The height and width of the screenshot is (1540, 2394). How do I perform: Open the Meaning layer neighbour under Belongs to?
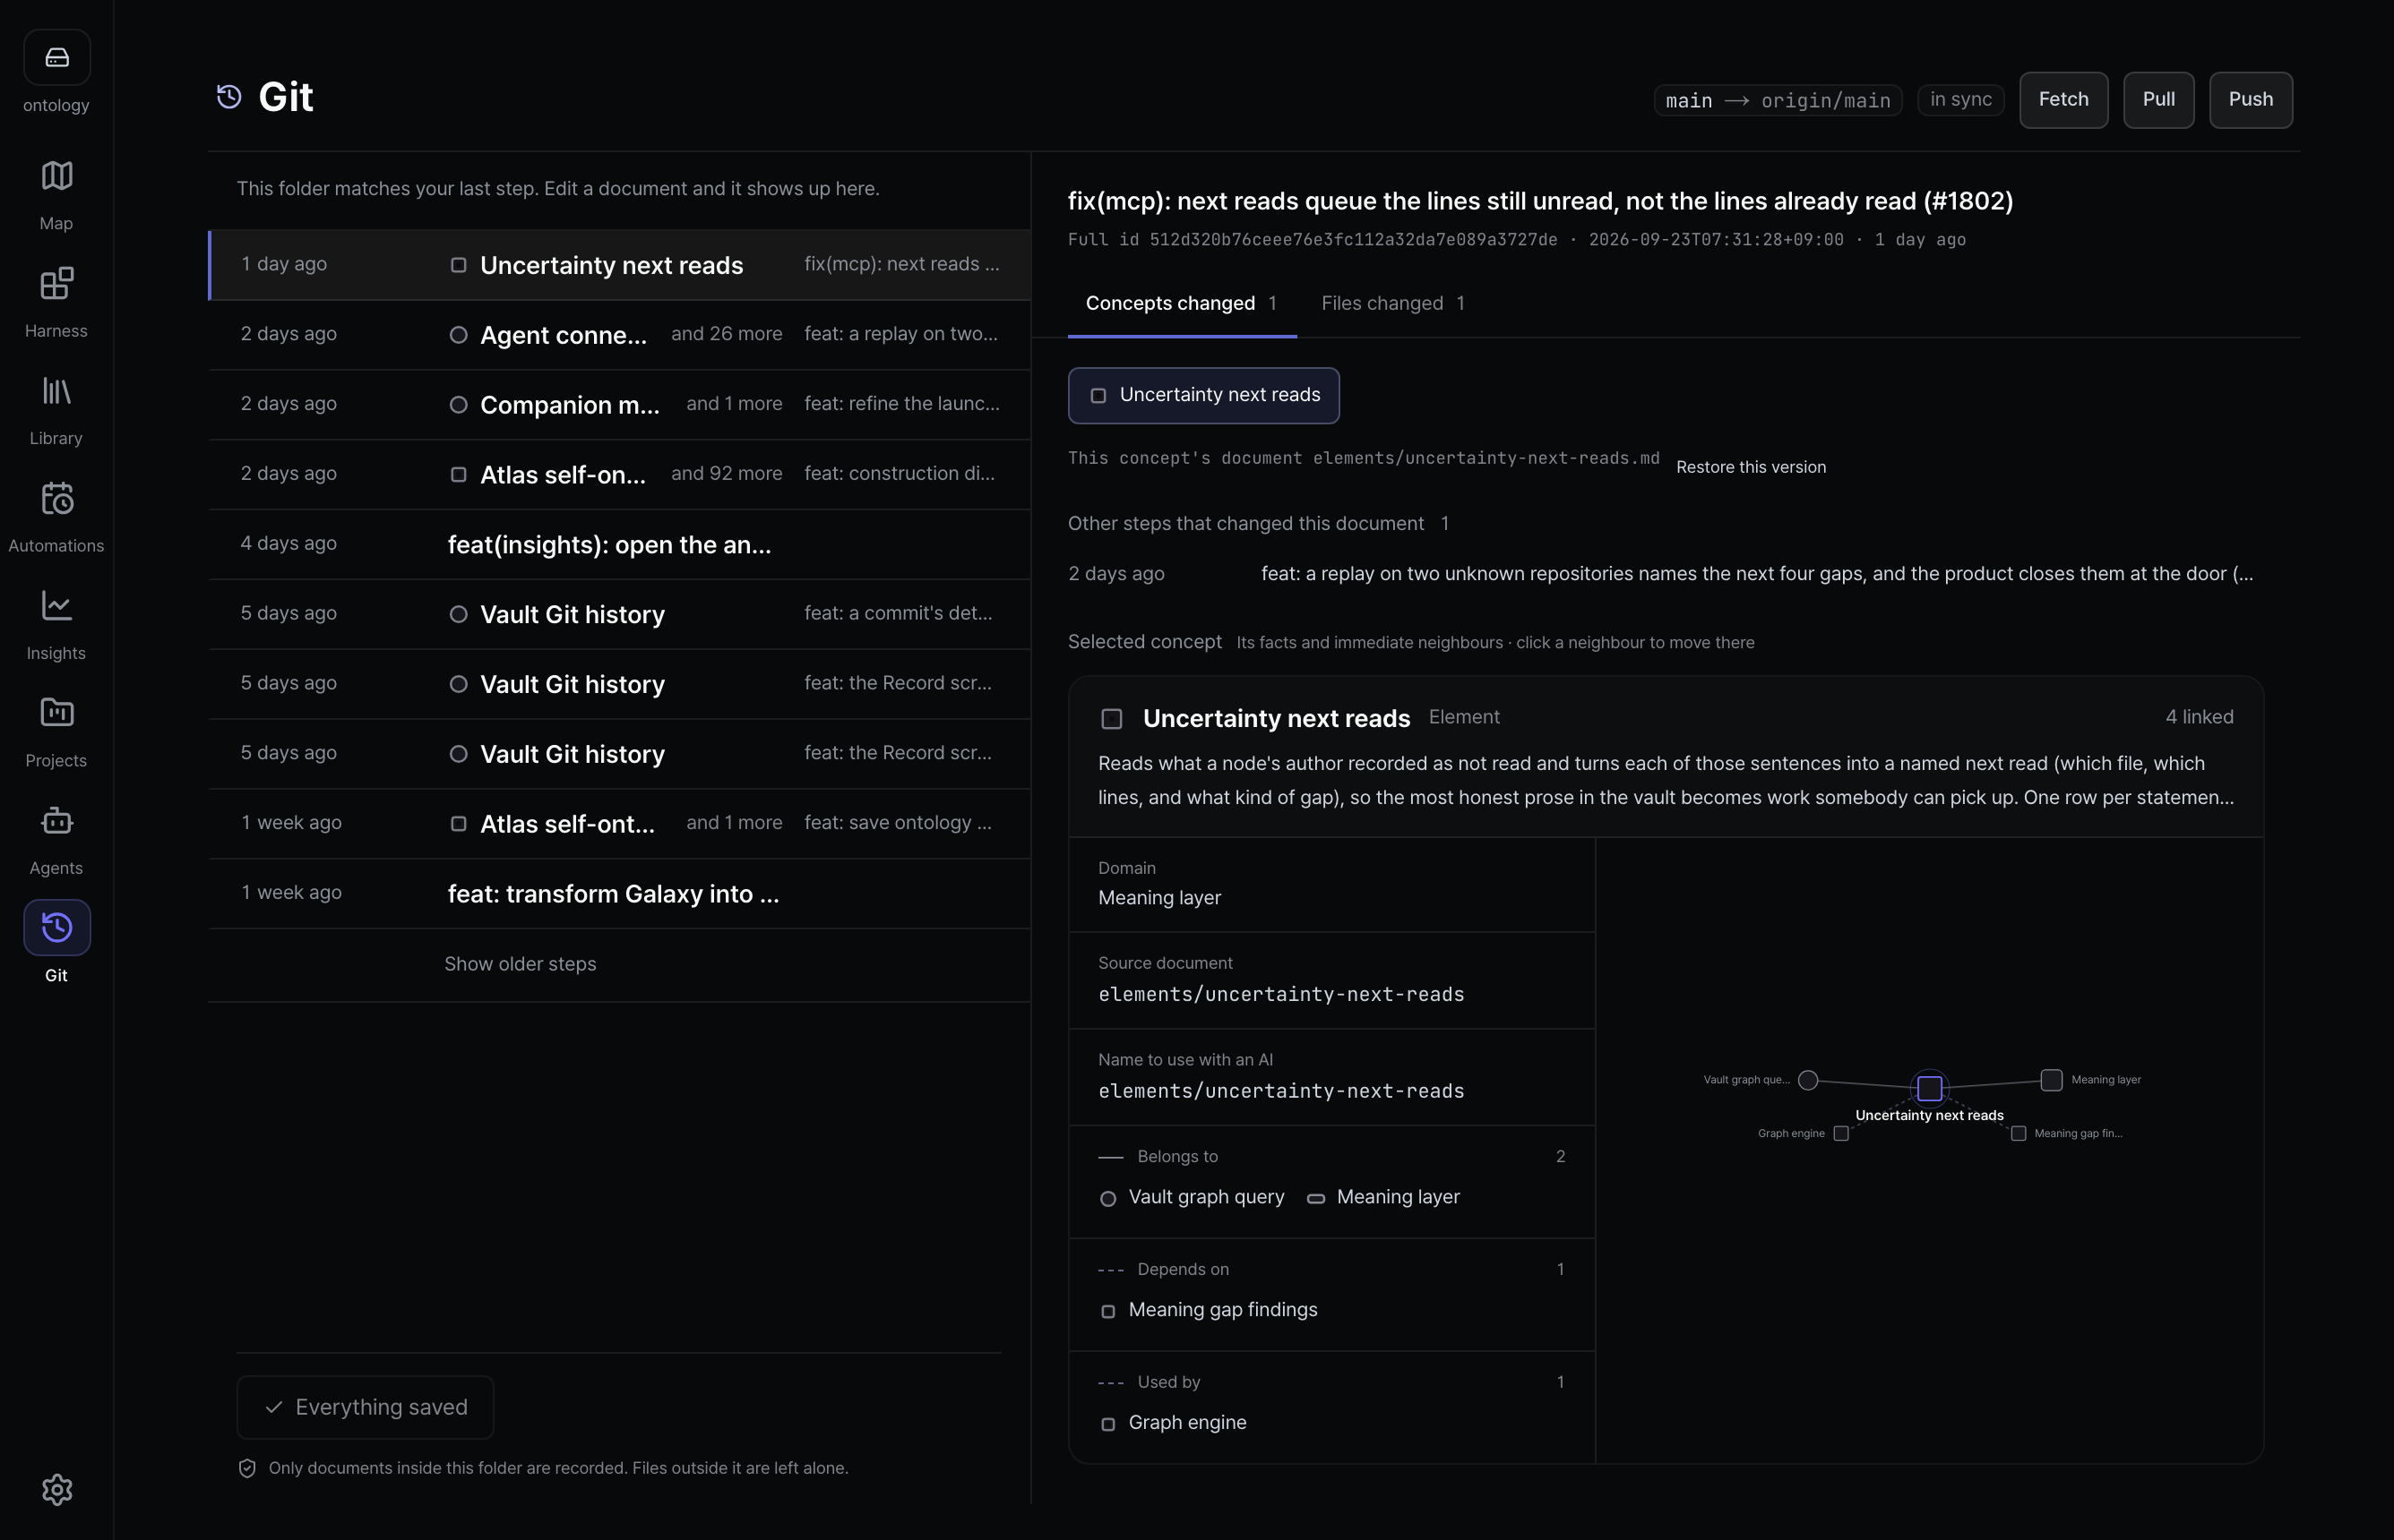pos(1383,1197)
